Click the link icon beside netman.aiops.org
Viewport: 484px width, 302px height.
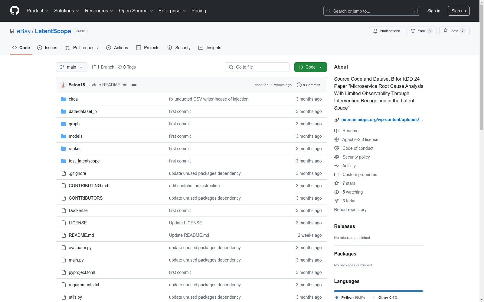point(337,120)
